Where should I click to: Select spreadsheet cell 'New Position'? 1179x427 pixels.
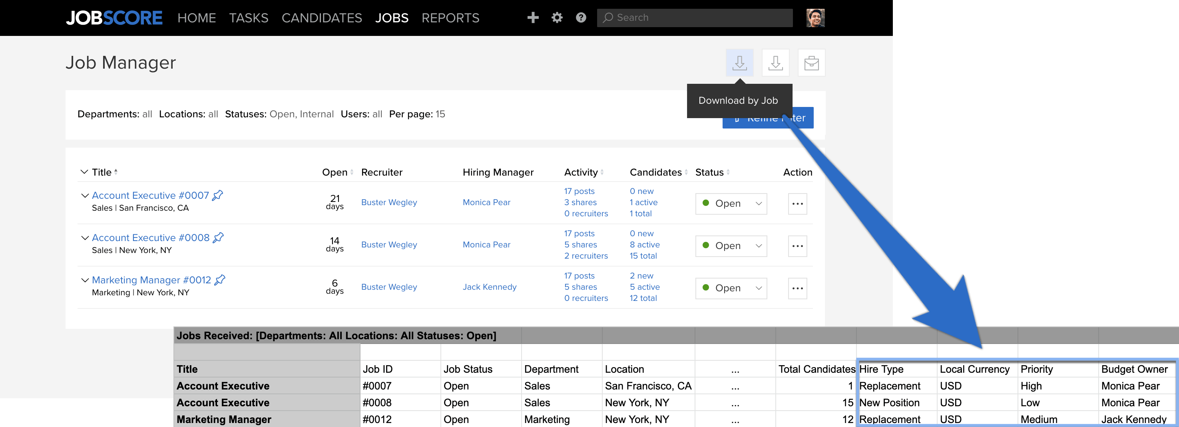pos(896,403)
